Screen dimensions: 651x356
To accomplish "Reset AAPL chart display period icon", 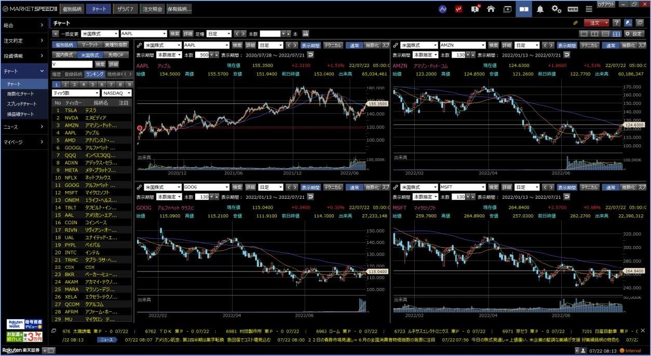I will point(310,54).
